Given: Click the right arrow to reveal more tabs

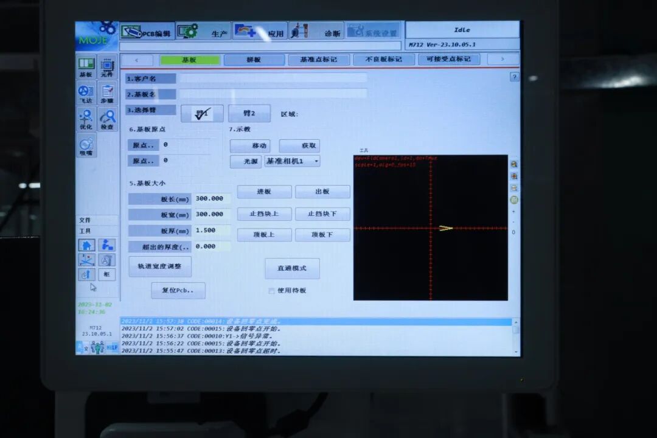Looking at the screenshot, I should pos(501,59).
